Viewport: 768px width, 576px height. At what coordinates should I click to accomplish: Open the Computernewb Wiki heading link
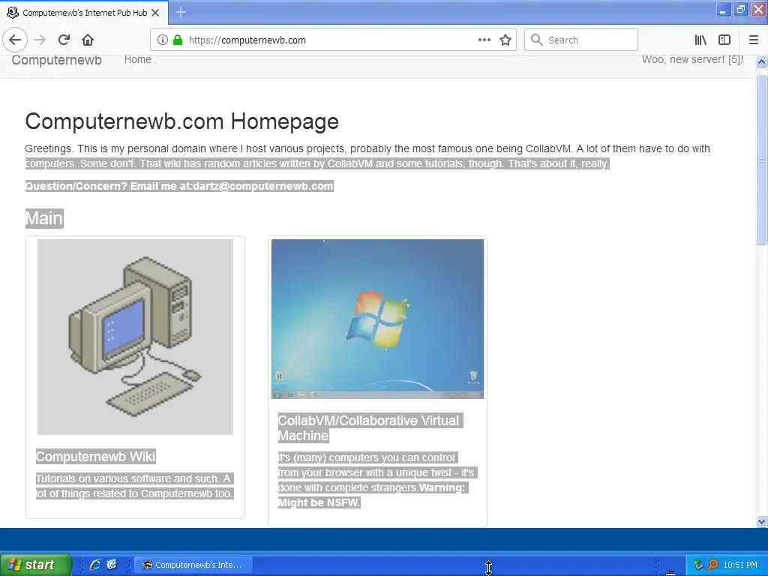tap(95, 457)
